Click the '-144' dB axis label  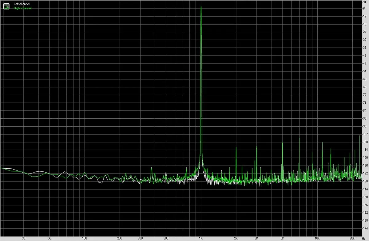pyautogui.click(x=365, y=189)
